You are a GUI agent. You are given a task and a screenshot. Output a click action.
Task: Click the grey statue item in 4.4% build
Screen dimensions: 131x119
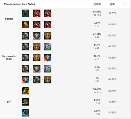click(47, 69)
